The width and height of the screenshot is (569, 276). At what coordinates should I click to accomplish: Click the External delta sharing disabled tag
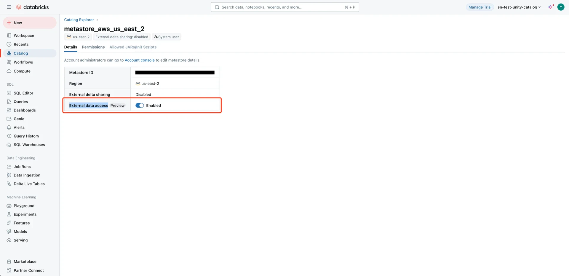(x=122, y=37)
